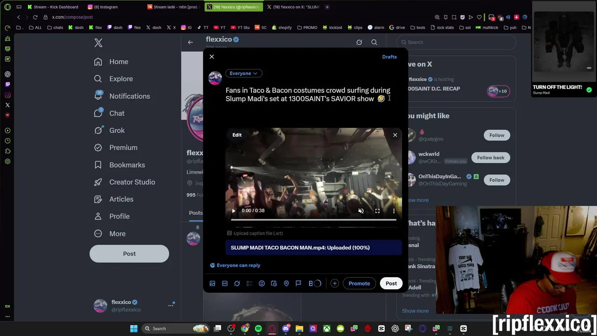Viewport: 597px width, 336px height.
Task: Edit the attached video
Action: pos(237,135)
